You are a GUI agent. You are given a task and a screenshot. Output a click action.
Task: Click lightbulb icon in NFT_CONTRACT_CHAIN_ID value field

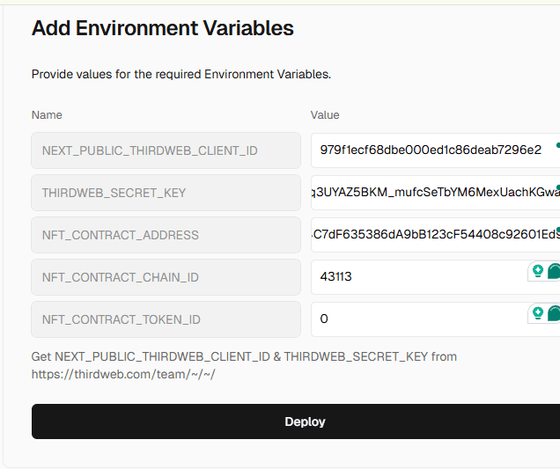[536, 271]
